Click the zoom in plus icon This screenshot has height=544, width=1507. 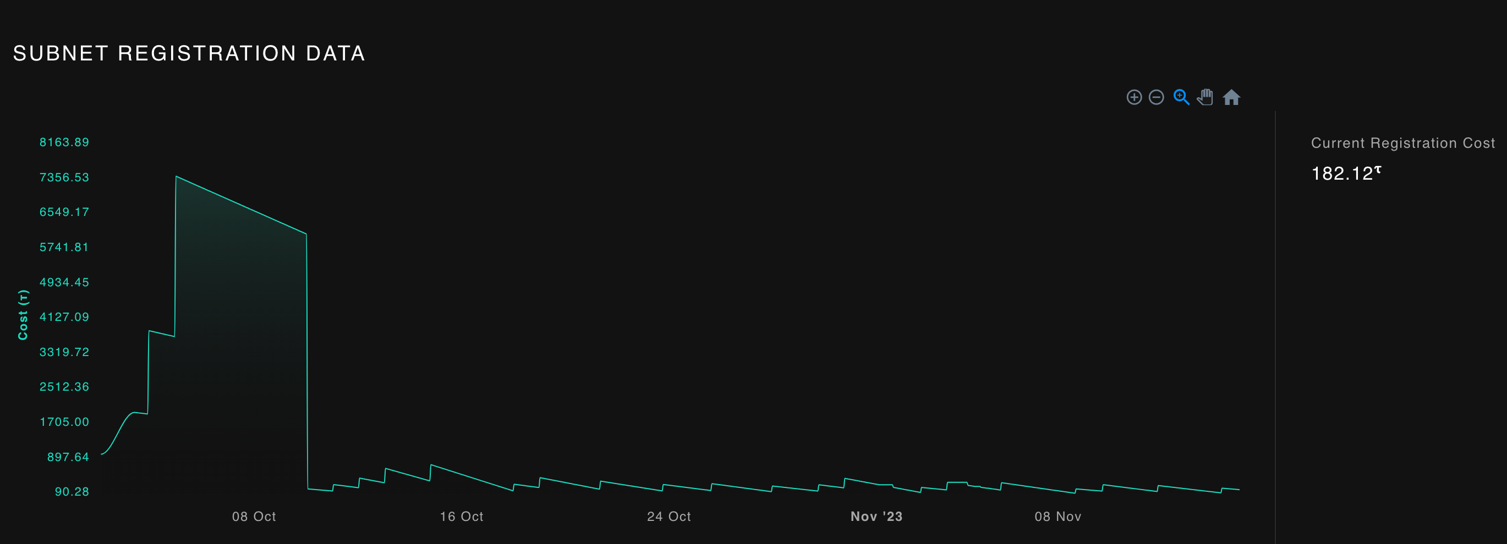(x=1134, y=97)
